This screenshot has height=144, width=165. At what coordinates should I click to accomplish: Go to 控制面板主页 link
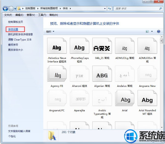pos(16,22)
